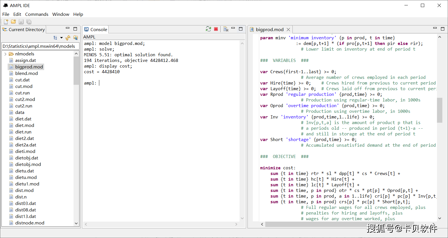Open the directory view dropdown arrow
Image resolution: width=448 pixels, height=238 pixels.
(x=61, y=38)
